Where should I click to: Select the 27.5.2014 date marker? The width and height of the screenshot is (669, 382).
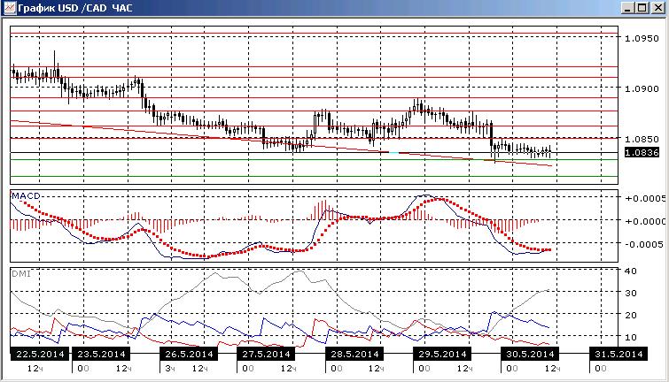(x=266, y=354)
